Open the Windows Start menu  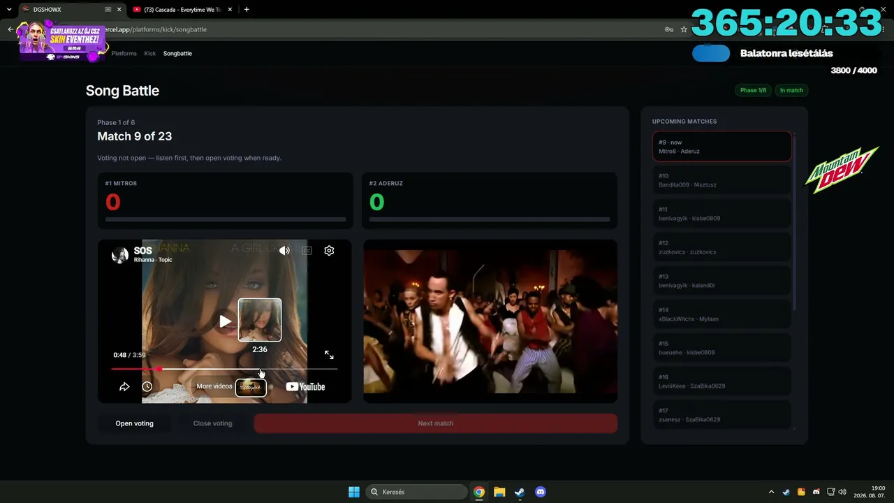click(354, 492)
